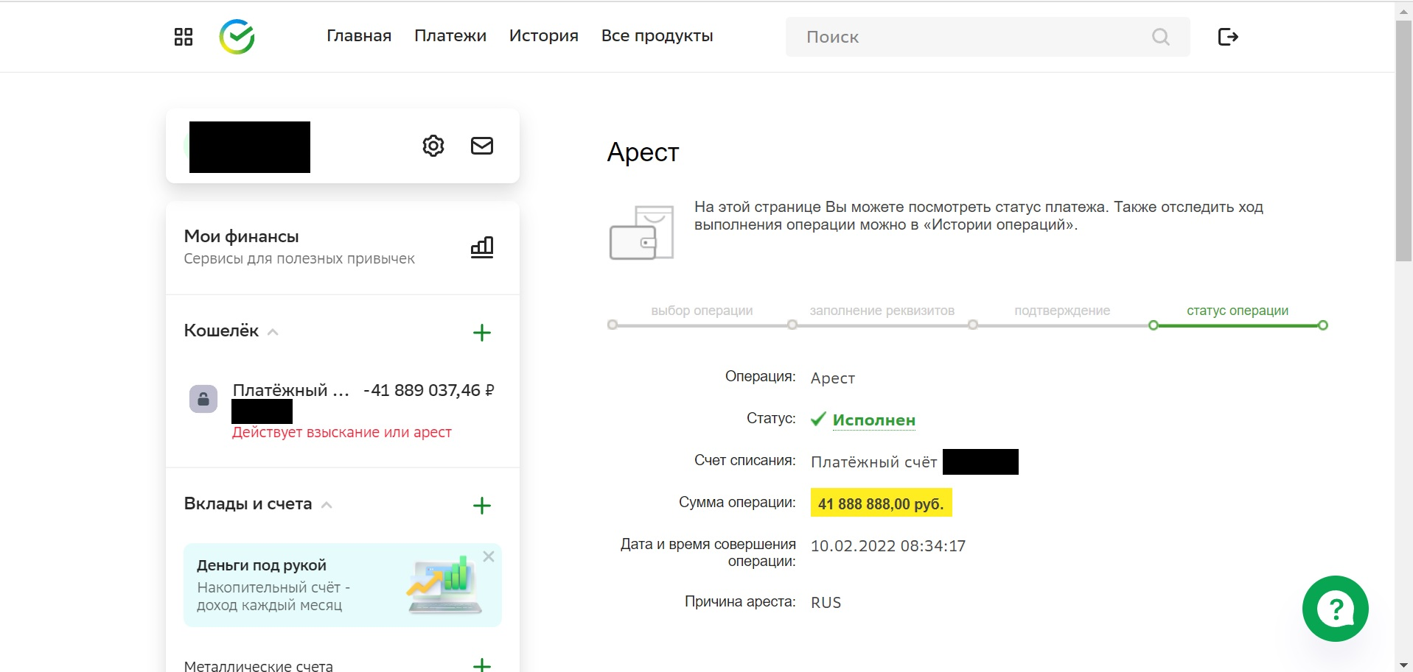This screenshot has height=672, width=1413.
Task: Click the locked account padlock icon
Action: pos(203,399)
